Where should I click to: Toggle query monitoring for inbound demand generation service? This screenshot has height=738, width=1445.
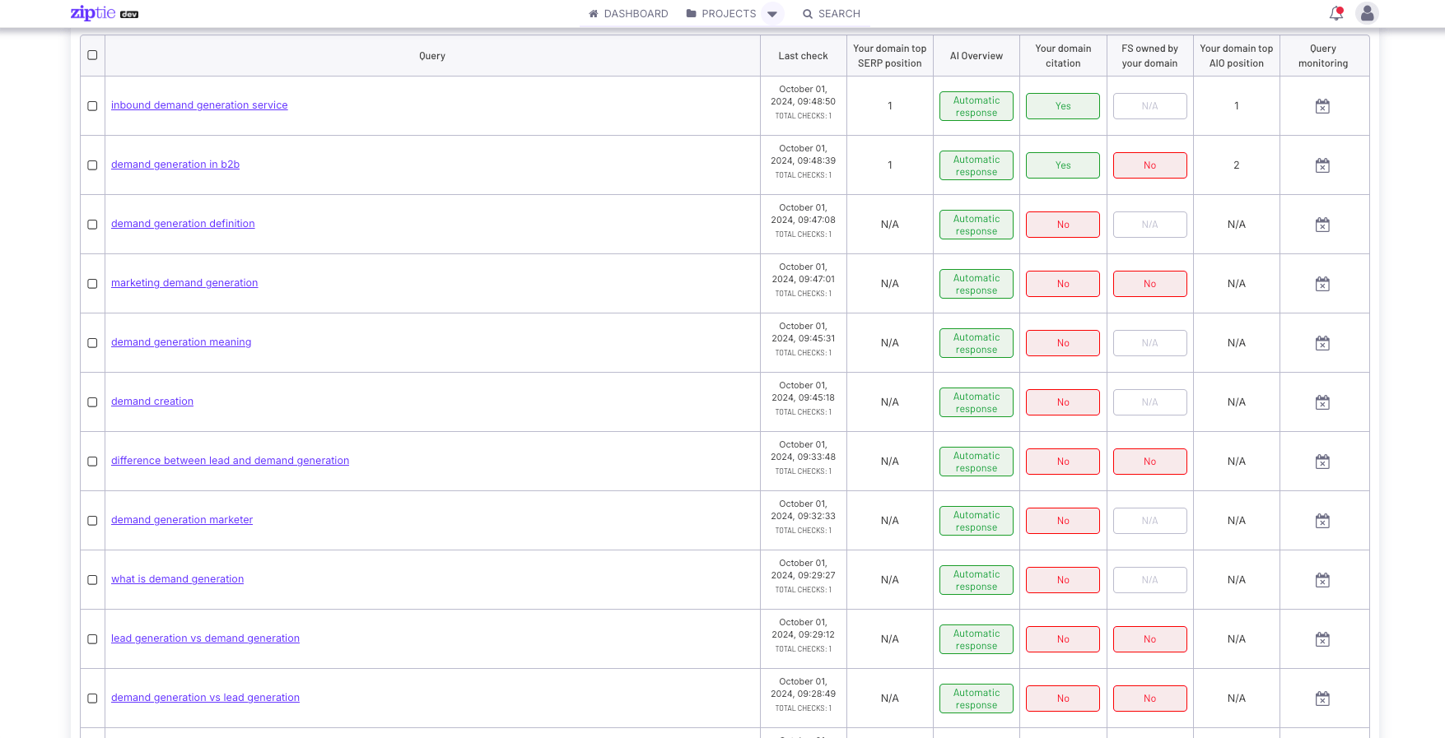click(x=1322, y=106)
